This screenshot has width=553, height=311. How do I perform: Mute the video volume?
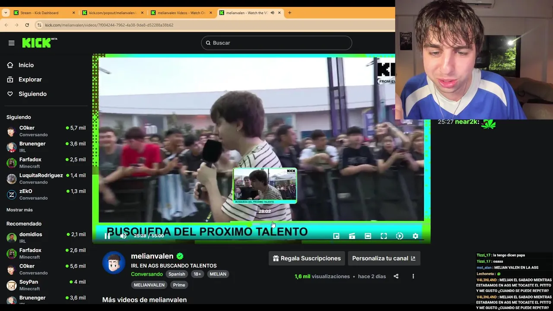click(x=123, y=236)
